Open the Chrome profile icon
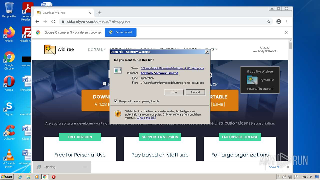This screenshot has height=180, width=320. (279, 21)
